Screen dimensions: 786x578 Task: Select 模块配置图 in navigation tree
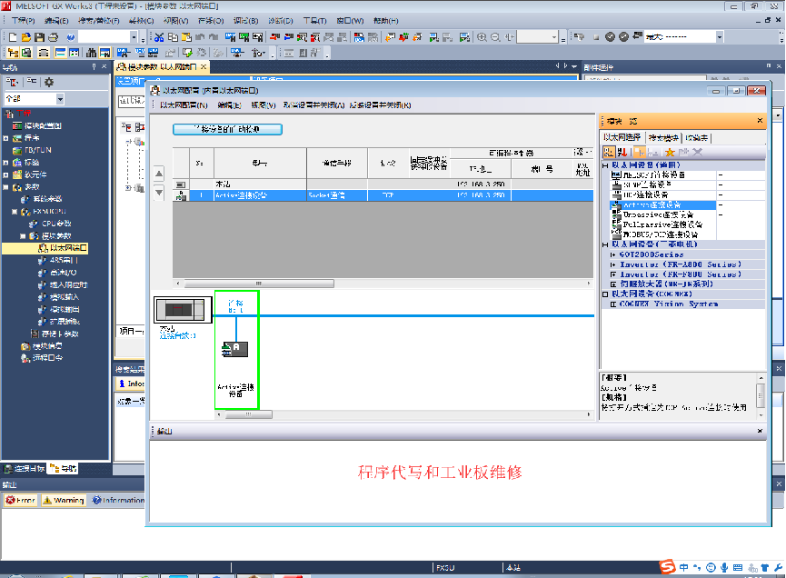pyautogui.click(x=43, y=125)
